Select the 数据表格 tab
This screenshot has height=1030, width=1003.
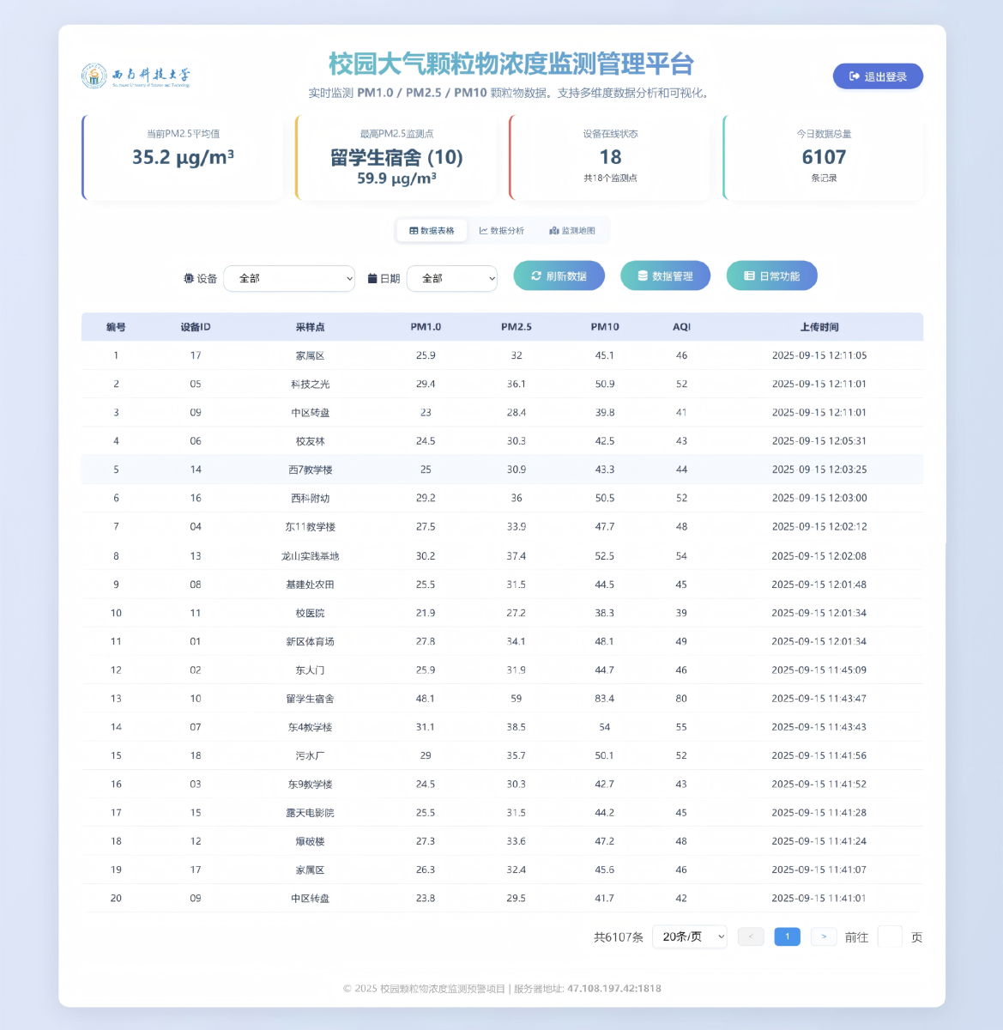(432, 231)
